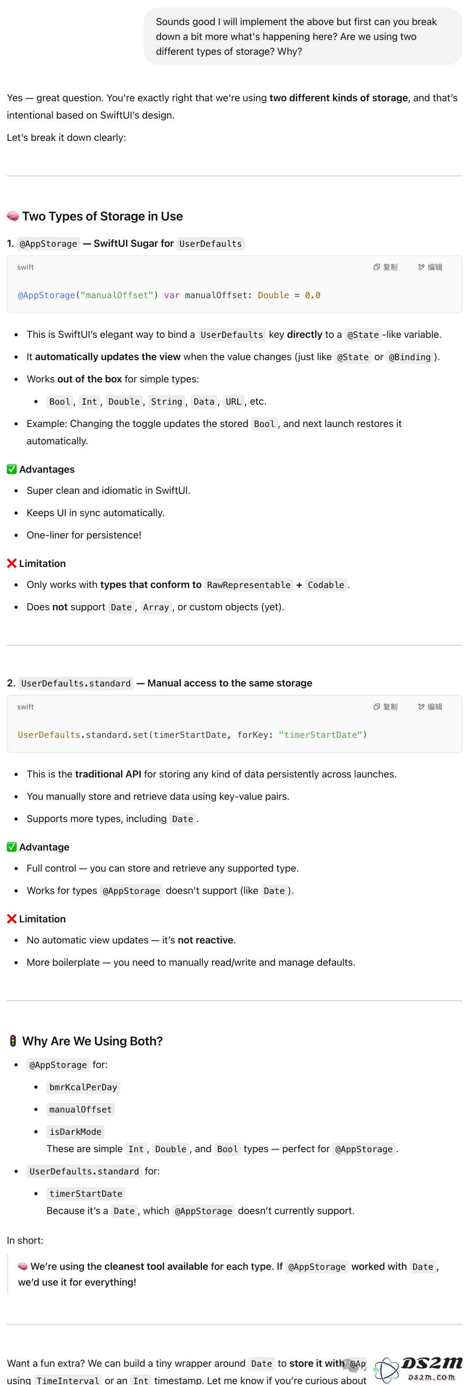Click the pencil edit icon in the second swift block
The height and width of the screenshot is (1385, 470).
click(421, 707)
